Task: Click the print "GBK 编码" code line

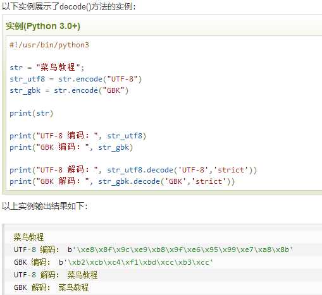Action: coord(71,147)
